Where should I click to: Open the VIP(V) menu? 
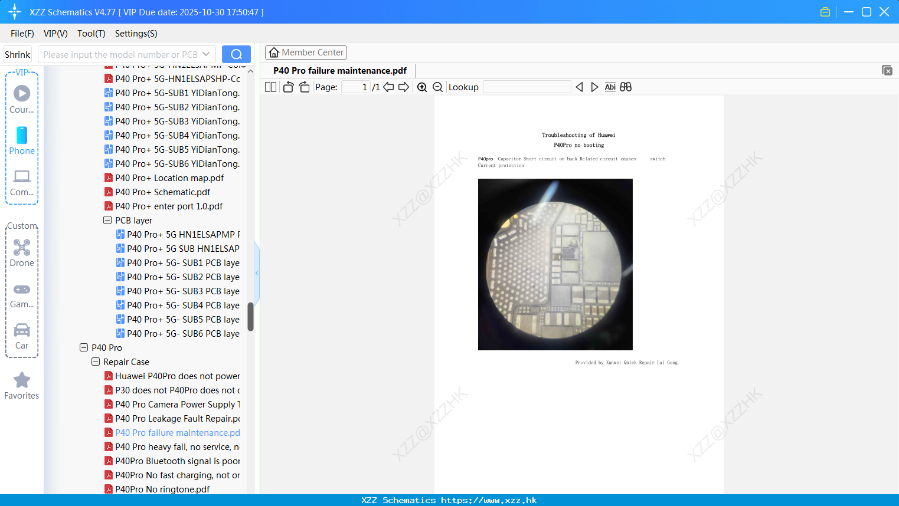[55, 34]
